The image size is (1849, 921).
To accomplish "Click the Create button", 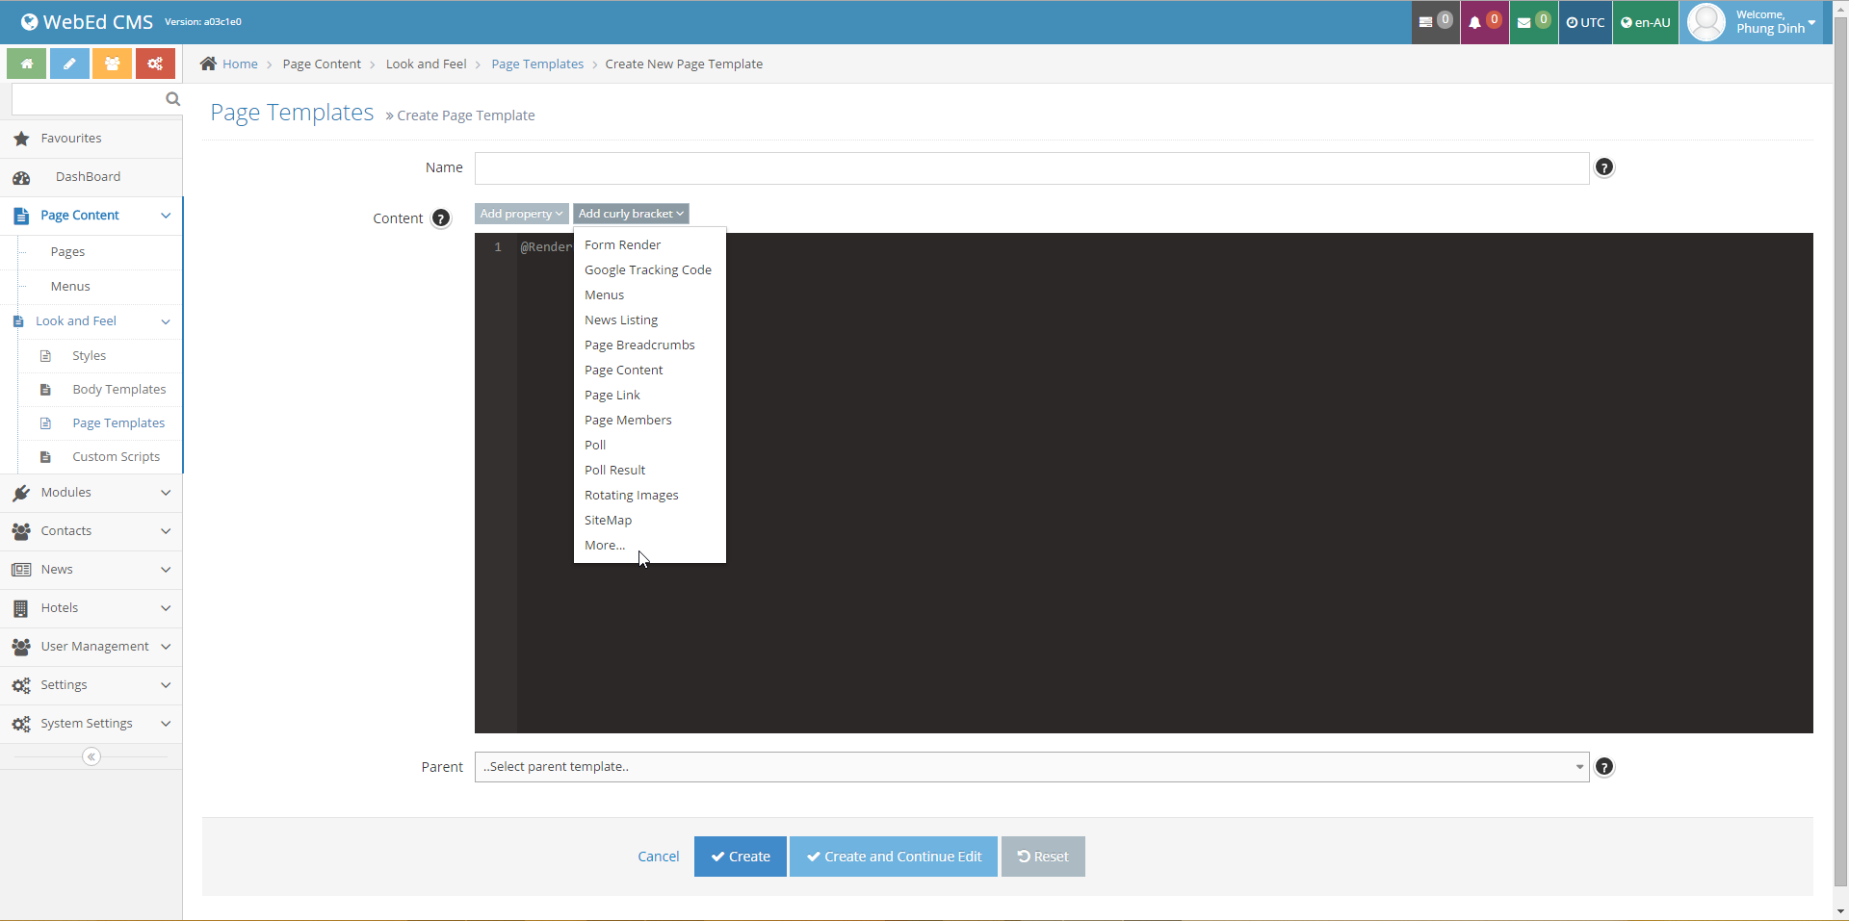I will [740, 857].
